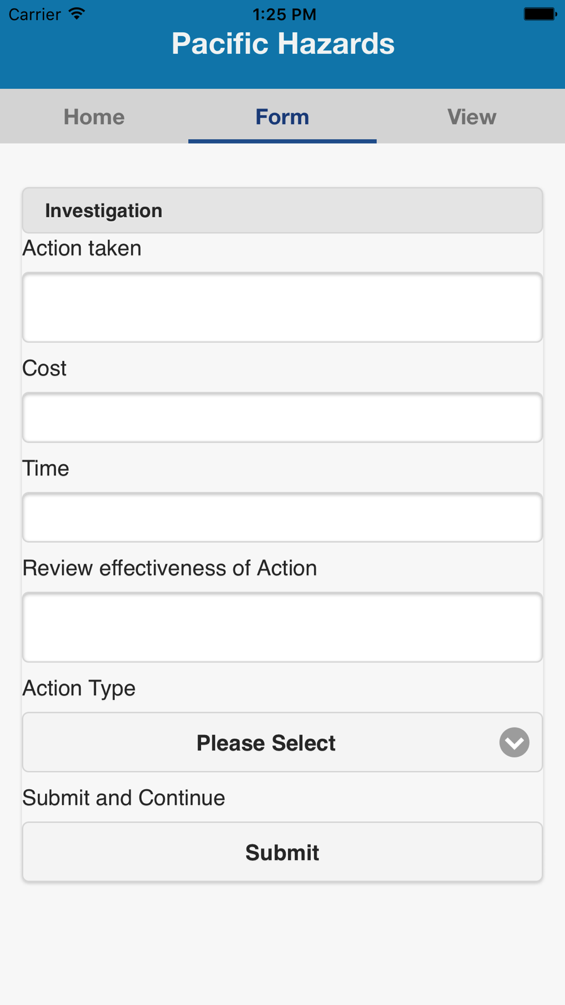The width and height of the screenshot is (565, 1005).
Task: Focus the Action taken text field
Action: click(x=282, y=307)
